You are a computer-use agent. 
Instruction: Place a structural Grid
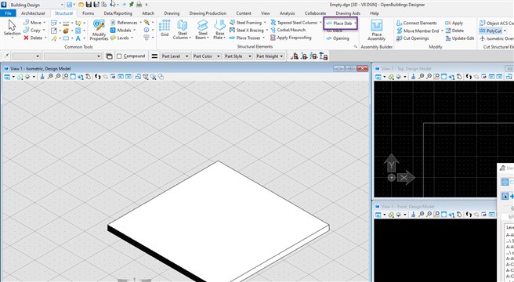(x=165, y=28)
